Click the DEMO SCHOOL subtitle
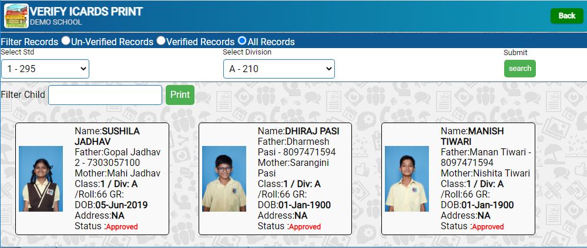The height and width of the screenshot is (248, 587). pos(56,22)
